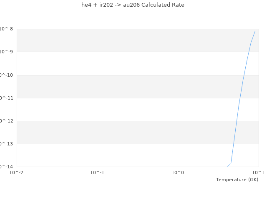Click the blue curve's start at the x-axis
267x200 pixels.
227,167
